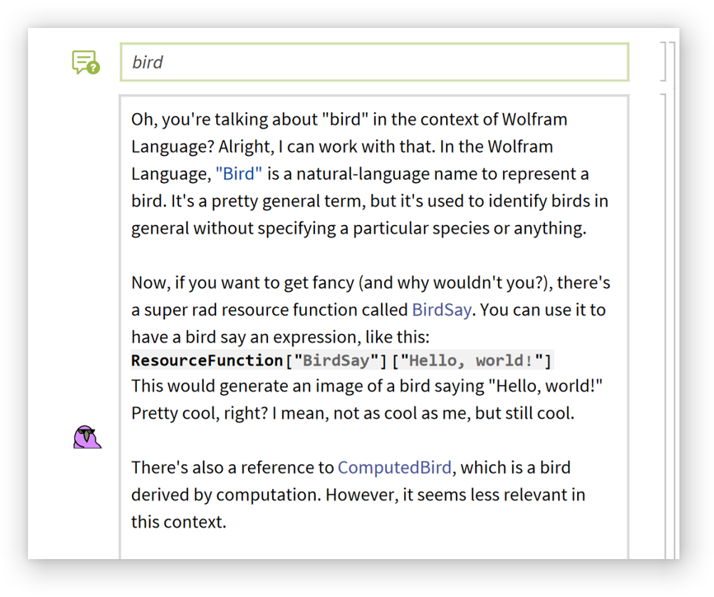Screen dimensions: 714x597
Task: Click ResourceFunction in the code line
Action: [x=207, y=360]
